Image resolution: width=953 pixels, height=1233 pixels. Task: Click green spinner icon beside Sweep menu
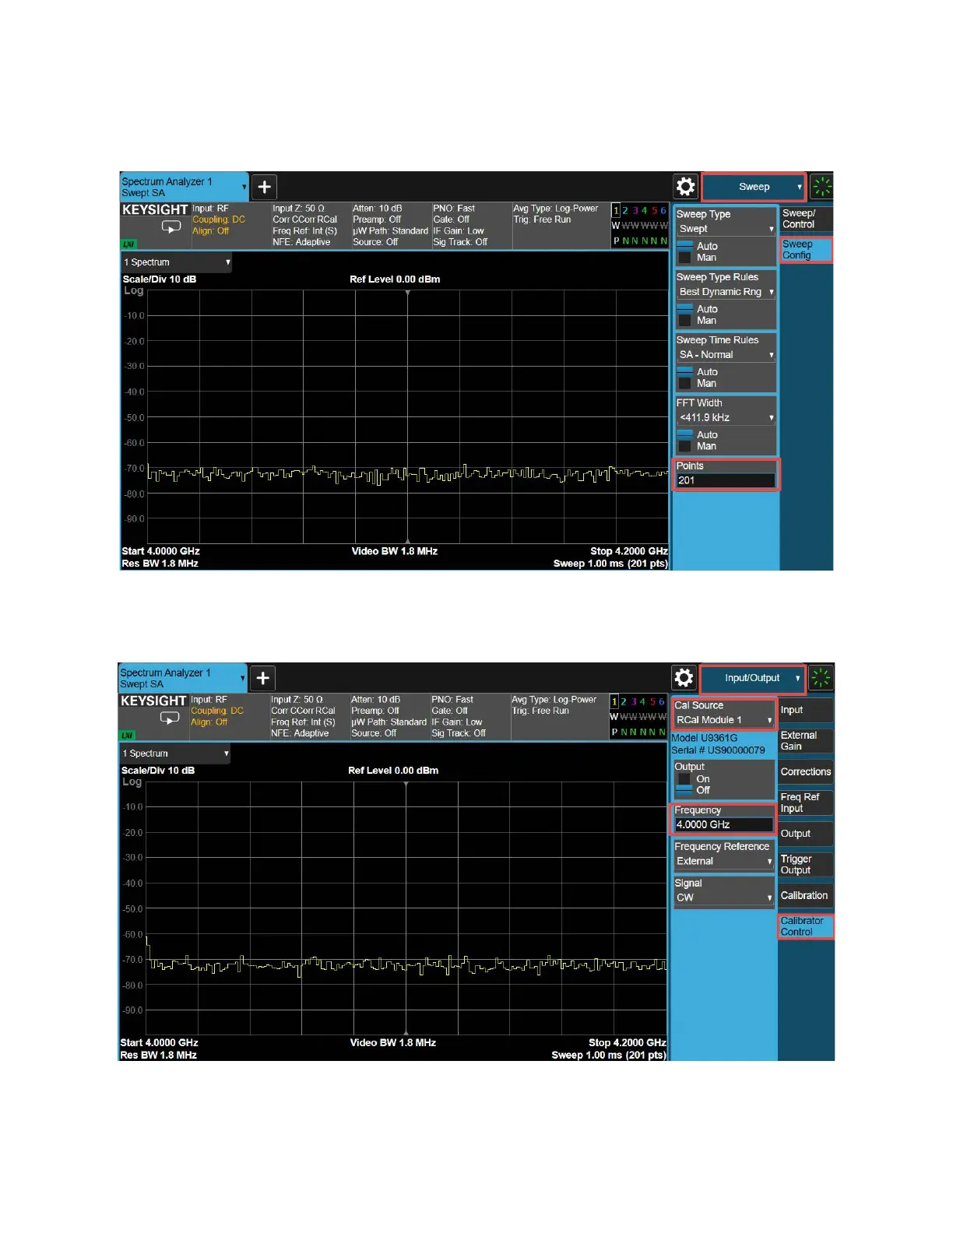pyautogui.click(x=821, y=187)
